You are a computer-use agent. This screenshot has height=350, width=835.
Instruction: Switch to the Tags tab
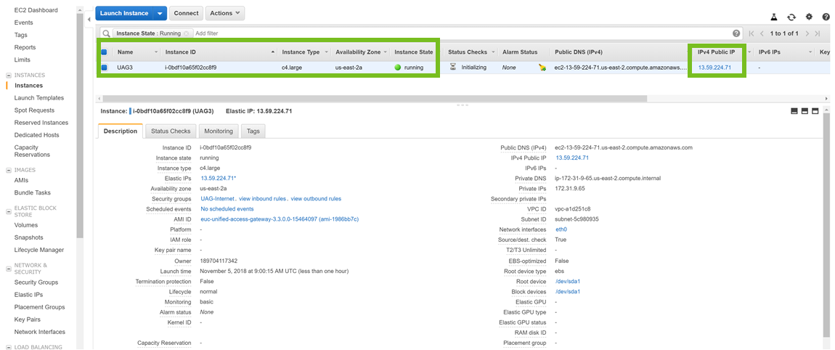[253, 131]
